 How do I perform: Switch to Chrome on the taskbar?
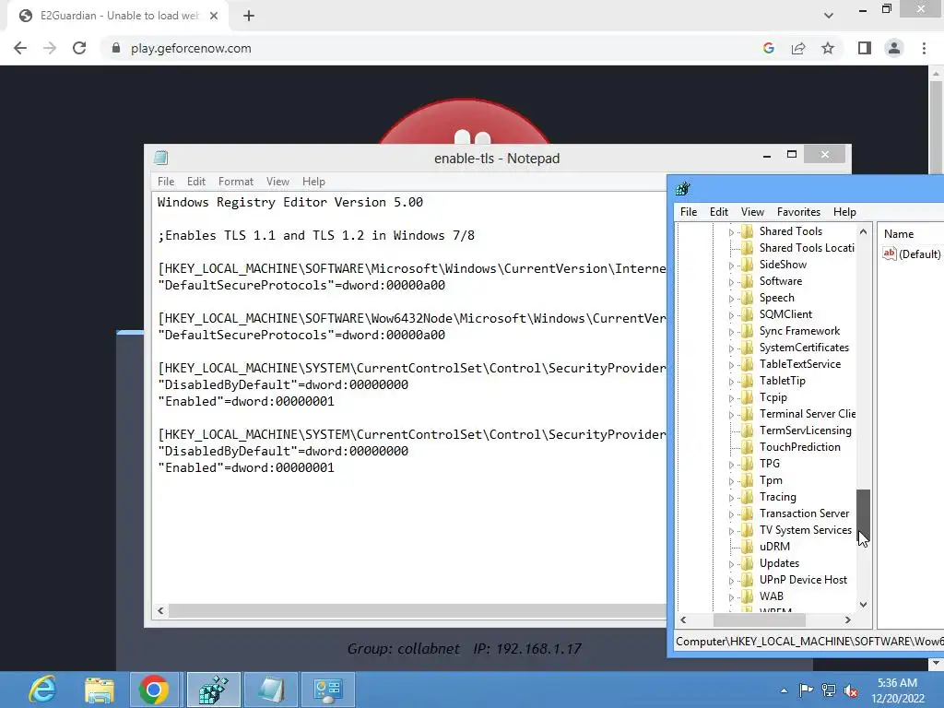(x=155, y=690)
